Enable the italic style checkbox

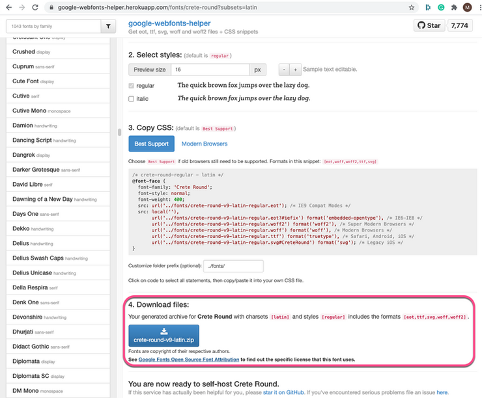click(x=132, y=99)
